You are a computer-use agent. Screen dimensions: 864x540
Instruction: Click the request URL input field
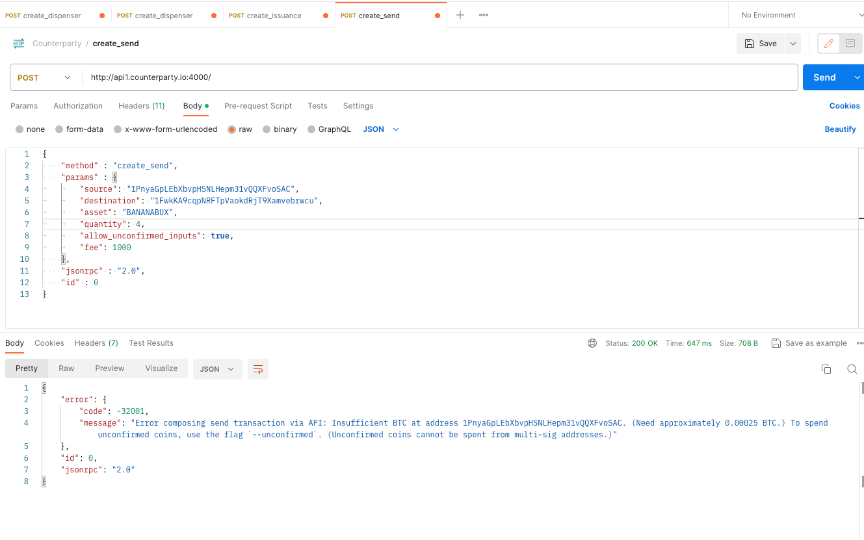439,77
